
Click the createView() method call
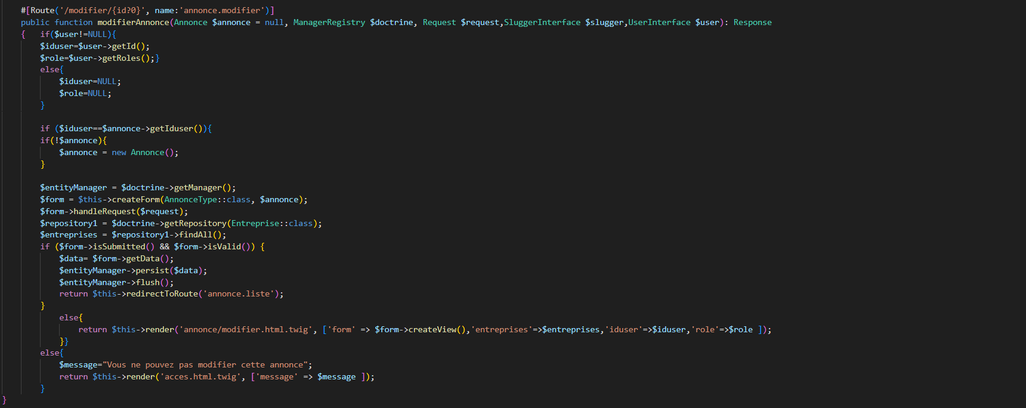coord(437,329)
